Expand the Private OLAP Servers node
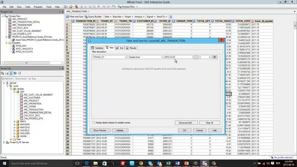The width and height of the screenshot is (297, 167). [4, 142]
